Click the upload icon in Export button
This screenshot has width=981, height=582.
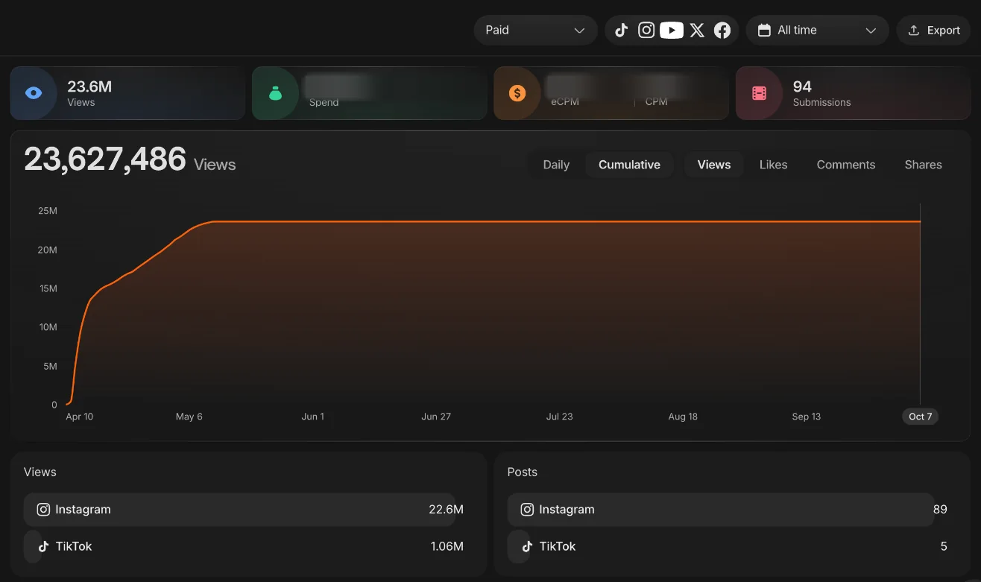coord(914,31)
